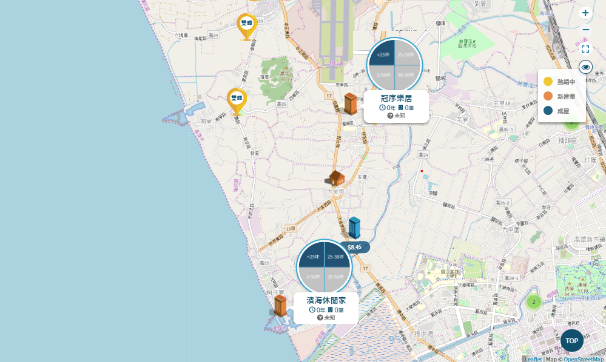Select the 25-38坪 segment of 冠序樂居 chart
Viewport: 606px width, 362px height.
pos(406,54)
